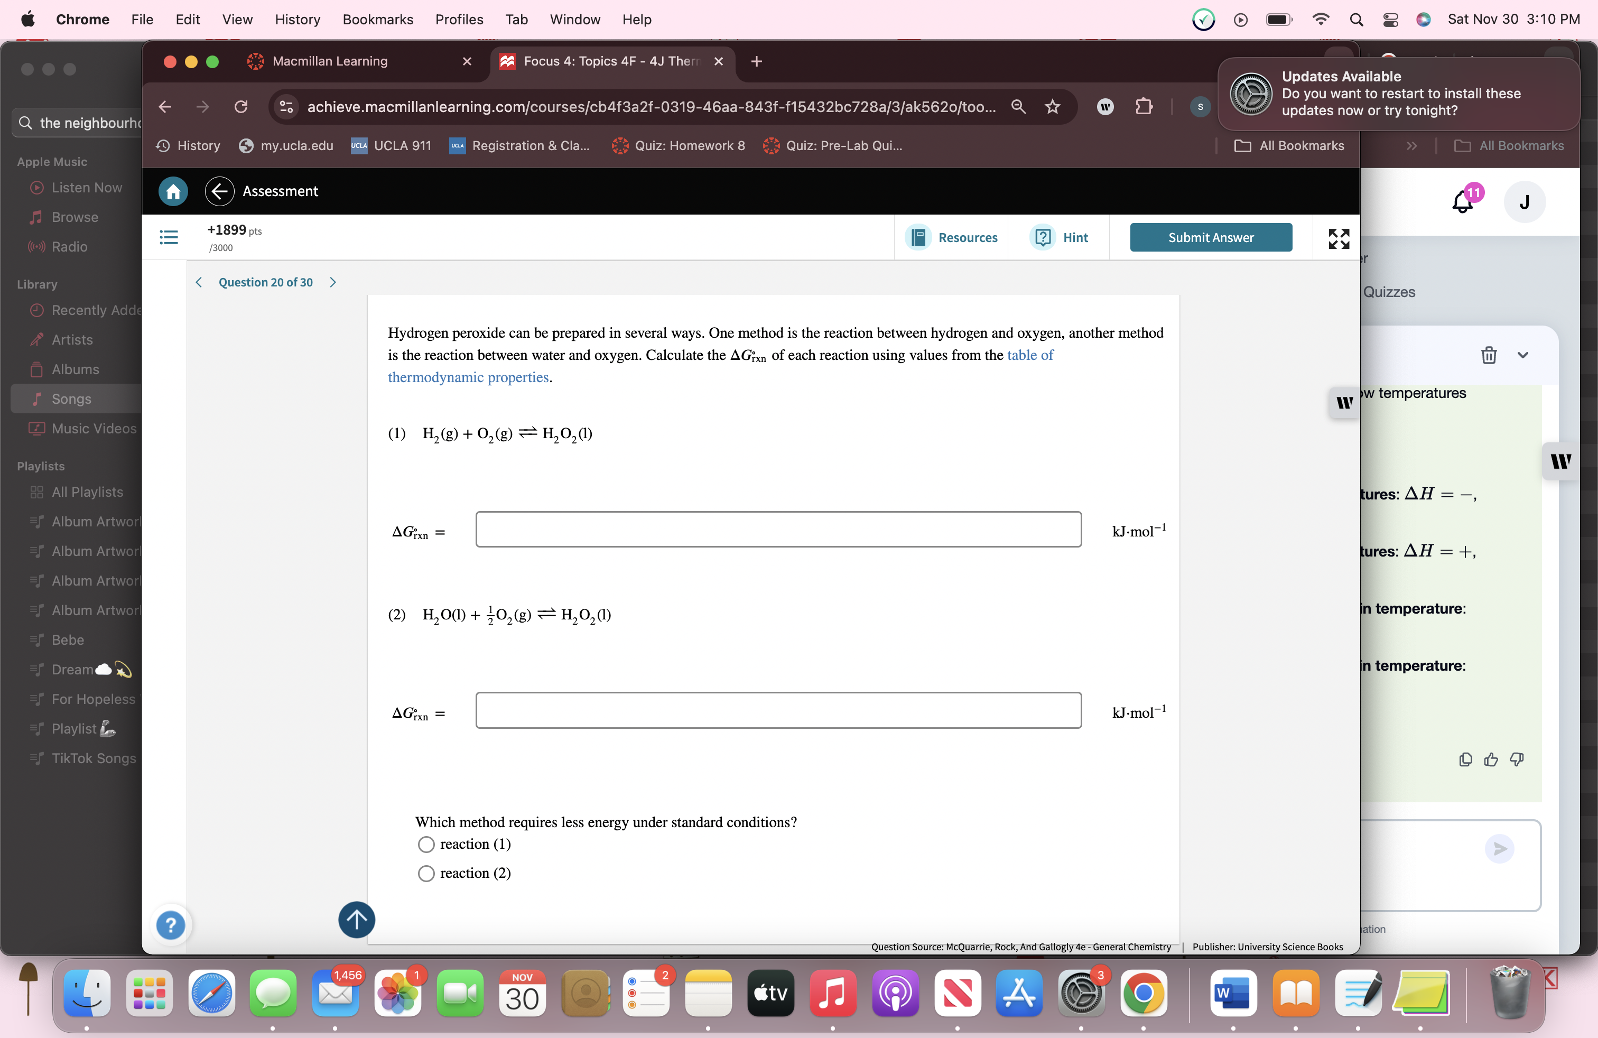Enter fullscreen with the expand icon

tap(1338, 238)
